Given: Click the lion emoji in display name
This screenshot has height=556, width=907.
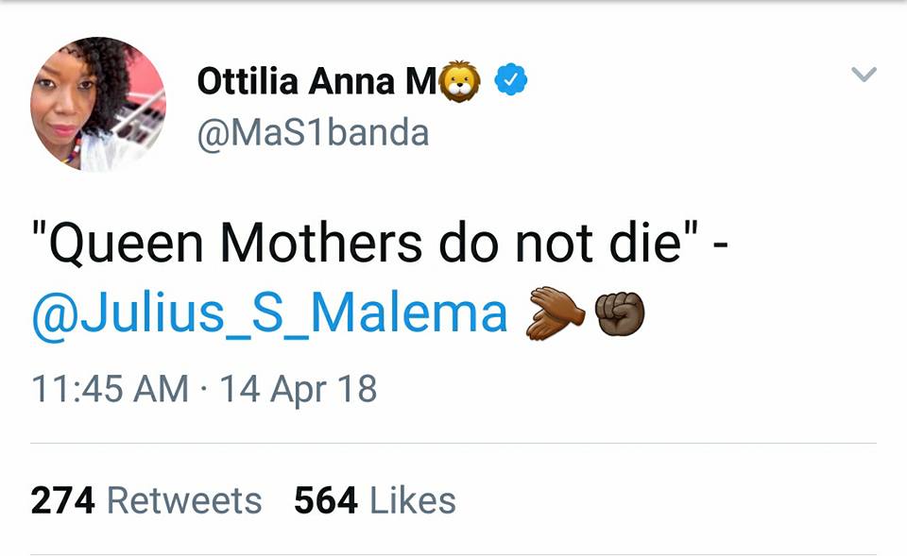Looking at the screenshot, I should coord(460,81).
